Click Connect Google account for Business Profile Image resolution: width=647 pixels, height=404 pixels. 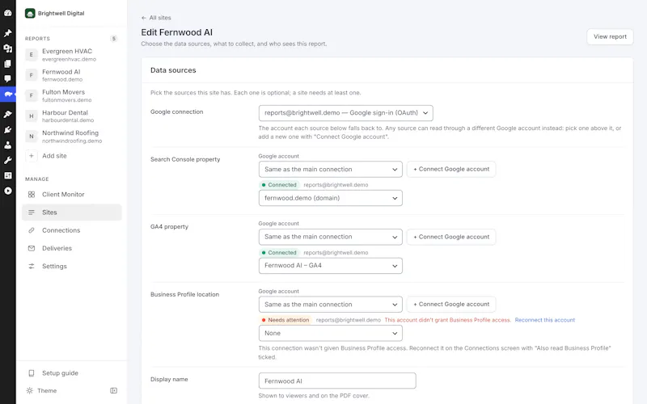point(451,305)
